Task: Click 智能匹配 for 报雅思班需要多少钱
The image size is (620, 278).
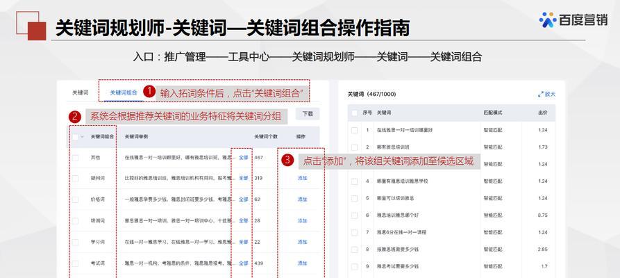Action: click(493, 249)
